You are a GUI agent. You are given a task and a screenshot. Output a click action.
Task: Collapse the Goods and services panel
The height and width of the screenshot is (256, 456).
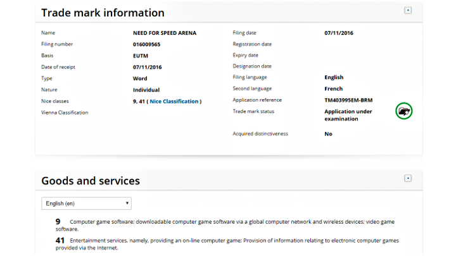pos(408,178)
